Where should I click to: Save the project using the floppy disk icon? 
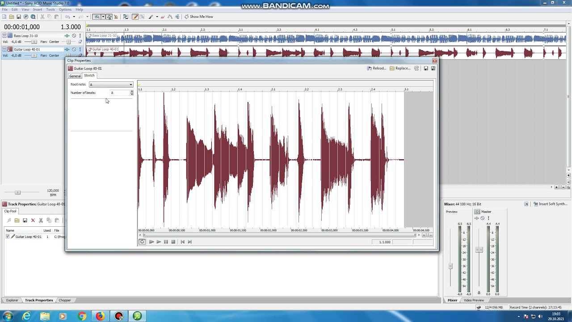(19, 17)
